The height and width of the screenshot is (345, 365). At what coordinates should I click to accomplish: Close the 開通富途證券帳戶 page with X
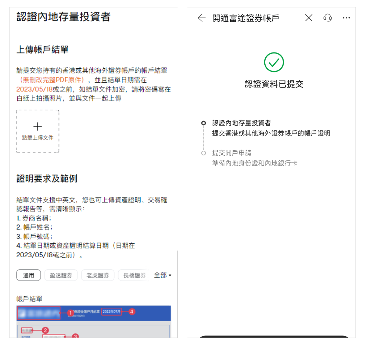309,18
